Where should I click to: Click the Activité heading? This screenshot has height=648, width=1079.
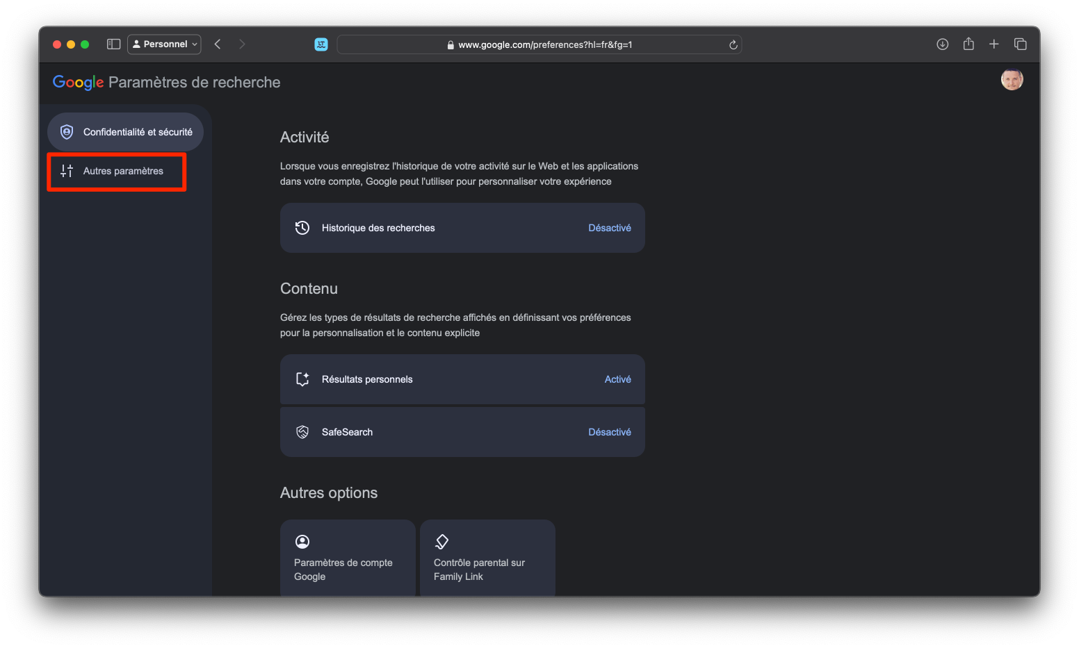[305, 138]
